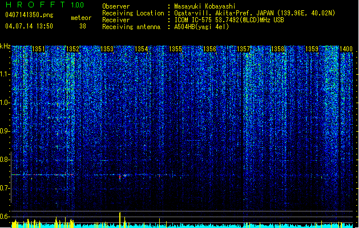Screen dimensions: 359x228
Task: Click the 0.7 kHz axis label
Action: pyautogui.click(x=5, y=188)
